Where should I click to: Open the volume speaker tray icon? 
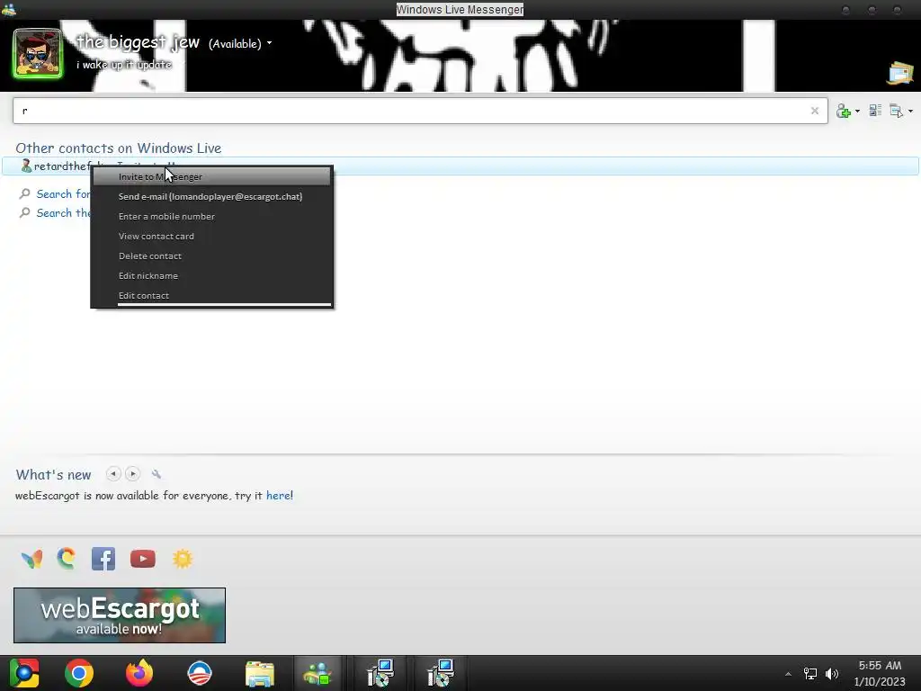click(832, 674)
